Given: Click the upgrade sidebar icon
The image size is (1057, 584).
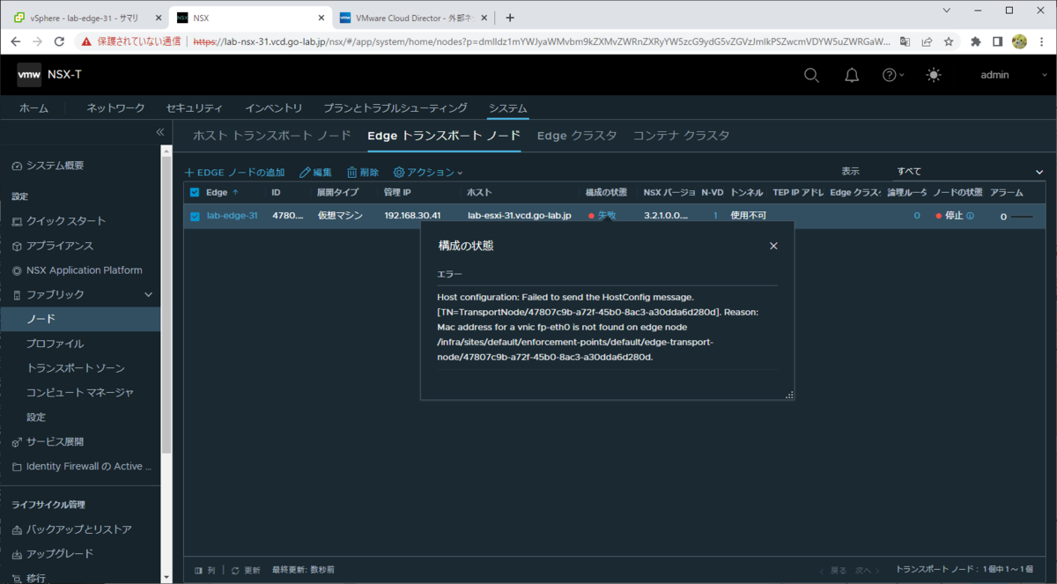Looking at the screenshot, I should coord(17,554).
